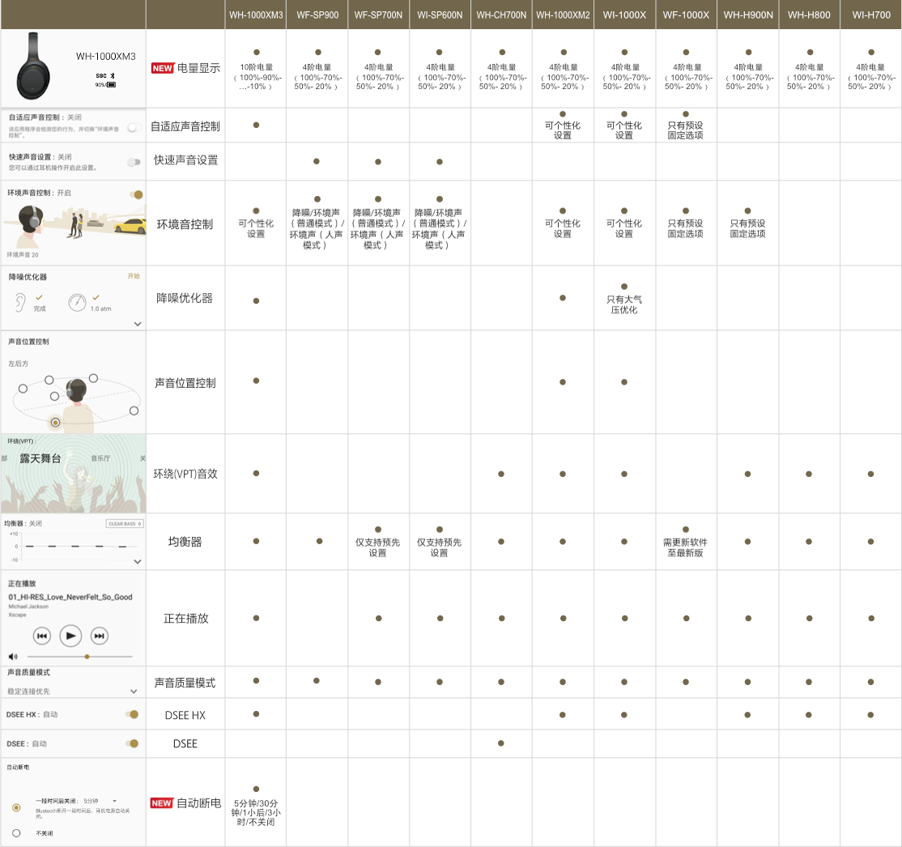Image resolution: width=902 pixels, height=847 pixels.
Task: Click the headphone battery level icon
Action: coord(112,84)
